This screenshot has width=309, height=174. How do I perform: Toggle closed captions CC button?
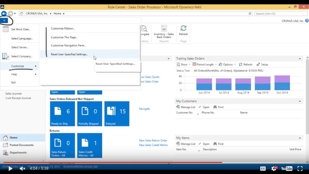[263, 169]
